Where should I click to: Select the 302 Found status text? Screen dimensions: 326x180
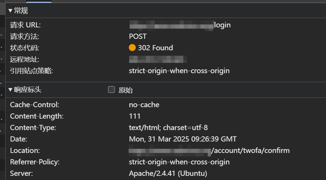coord(156,48)
